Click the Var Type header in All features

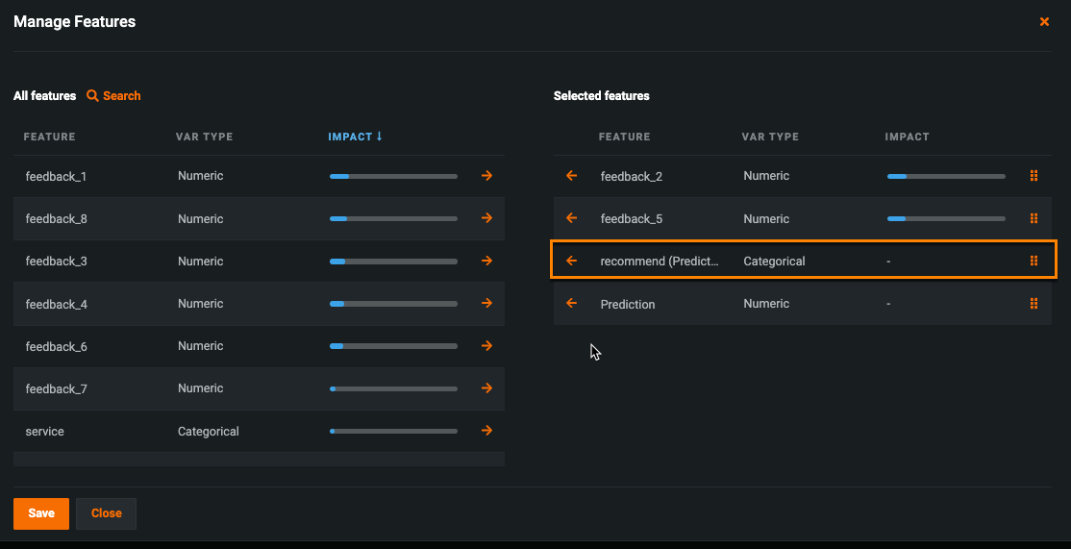point(204,137)
